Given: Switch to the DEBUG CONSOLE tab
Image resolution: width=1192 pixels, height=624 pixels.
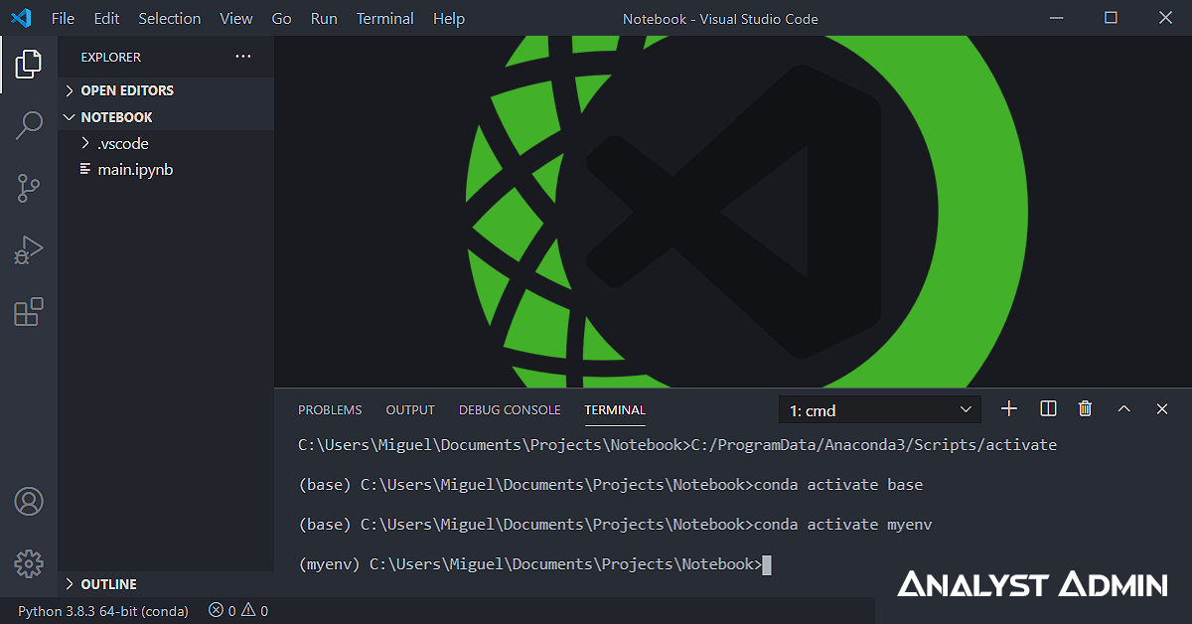Looking at the screenshot, I should click(x=510, y=409).
